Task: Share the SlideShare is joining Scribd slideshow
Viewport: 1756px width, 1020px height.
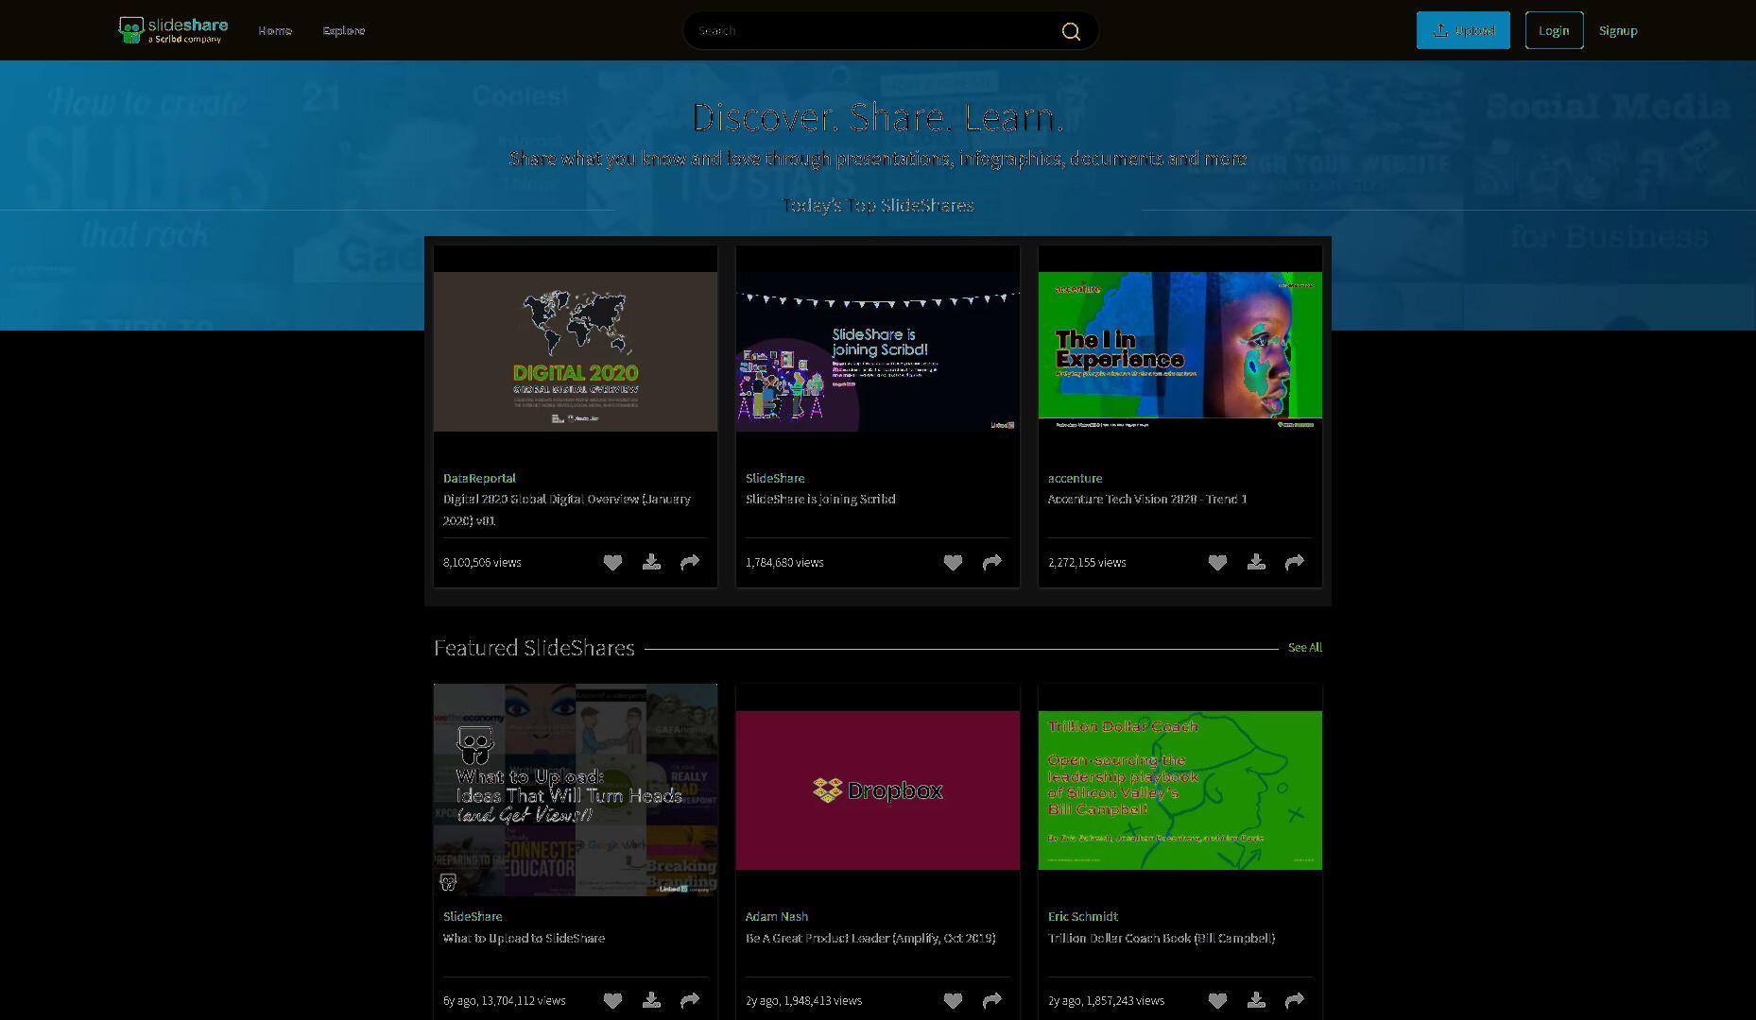Action: point(991,562)
